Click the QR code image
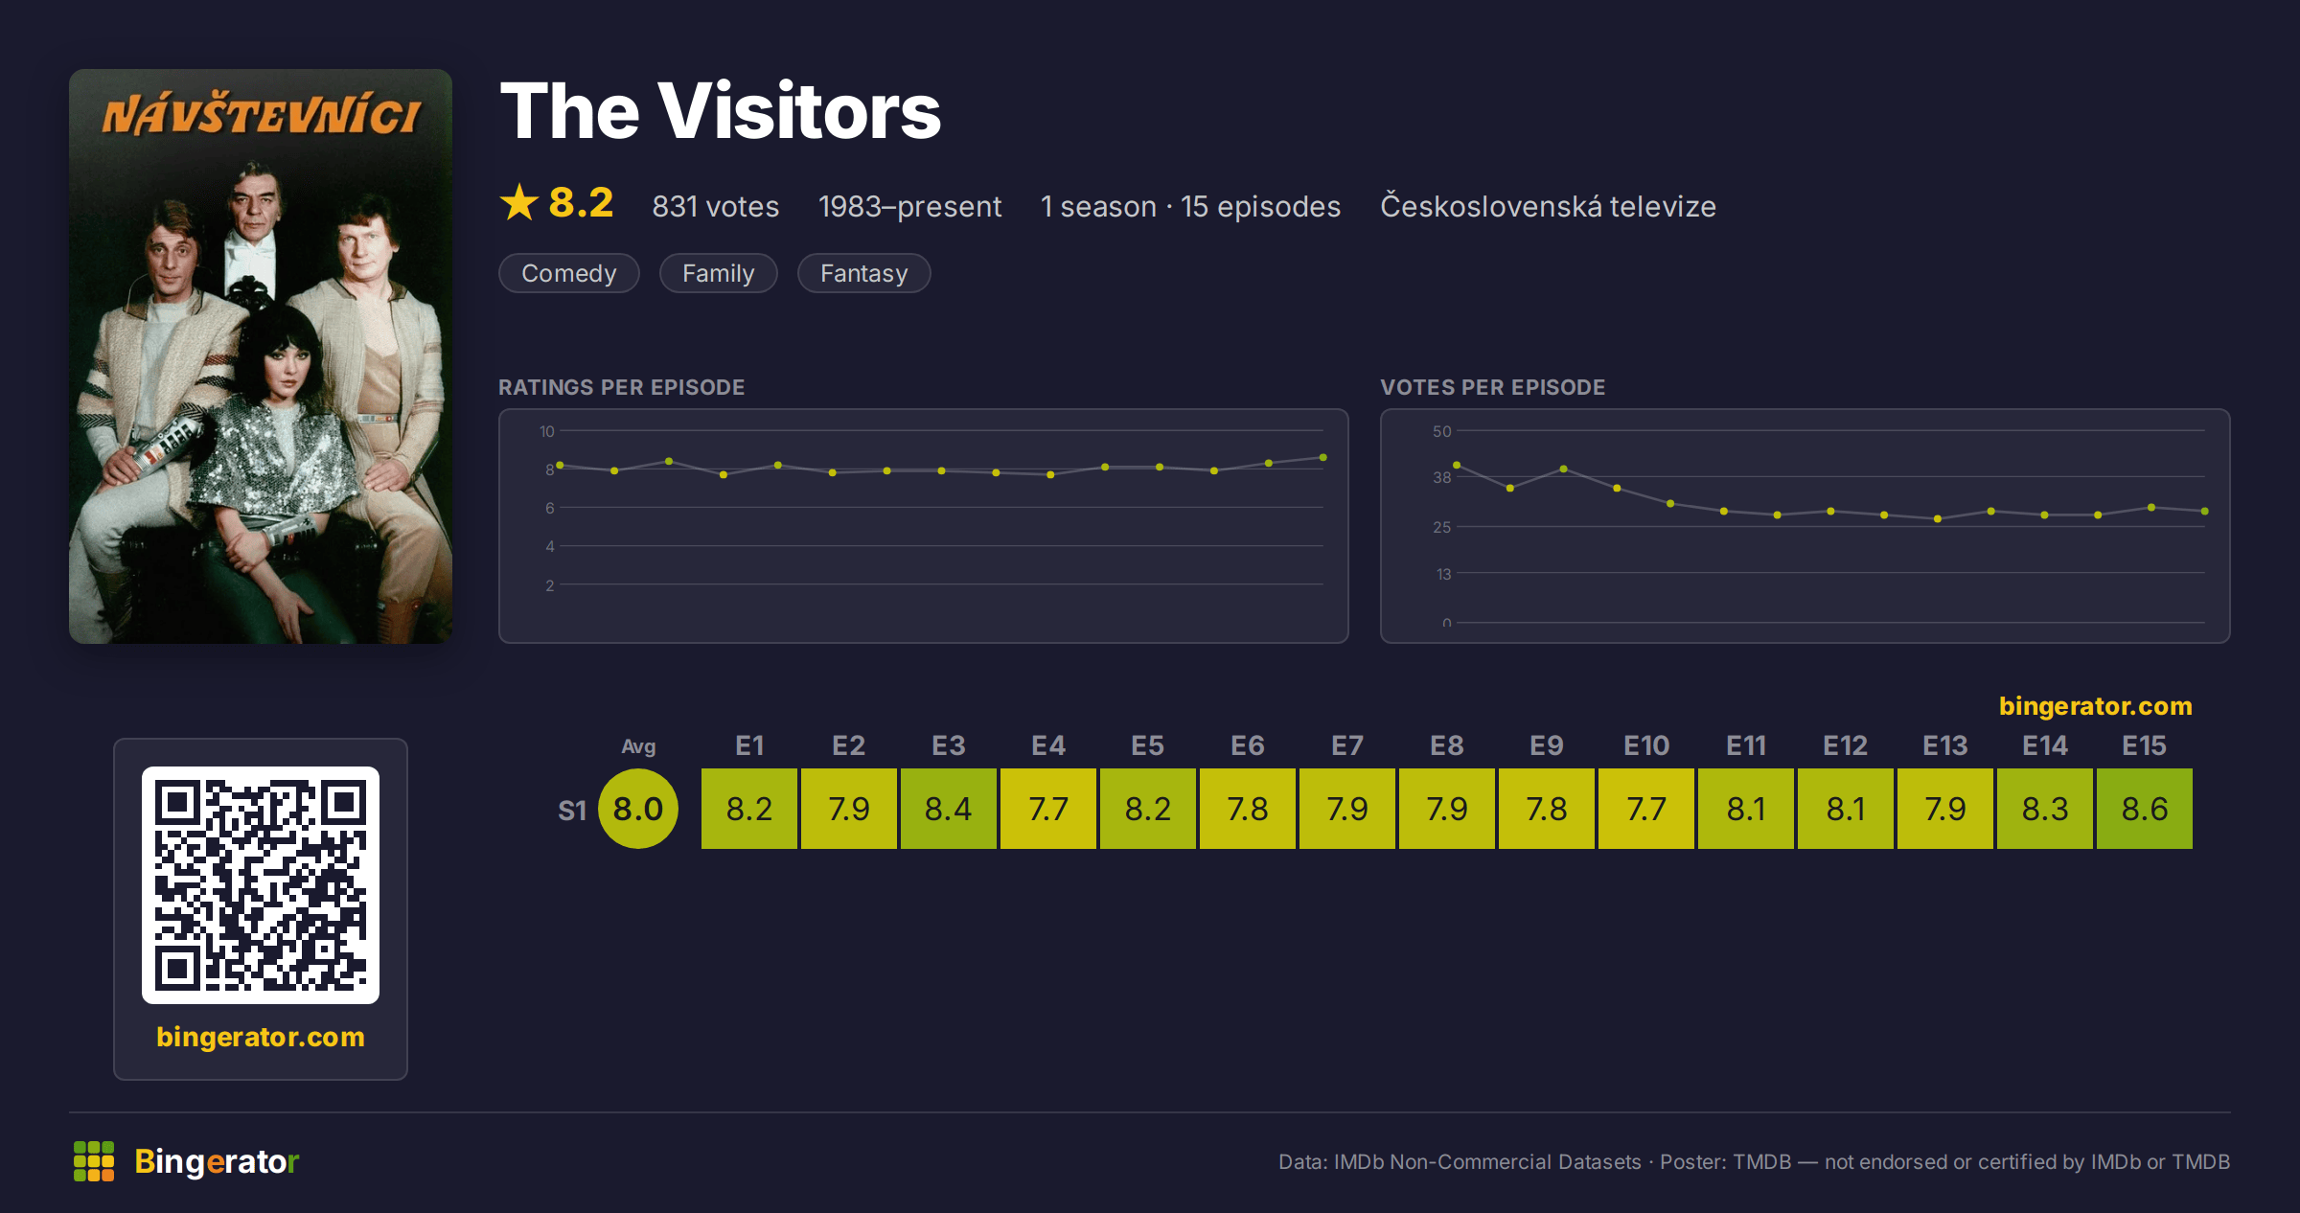Image resolution: width=2300 pixels, height=1213 pixels. tap(261, 884)
